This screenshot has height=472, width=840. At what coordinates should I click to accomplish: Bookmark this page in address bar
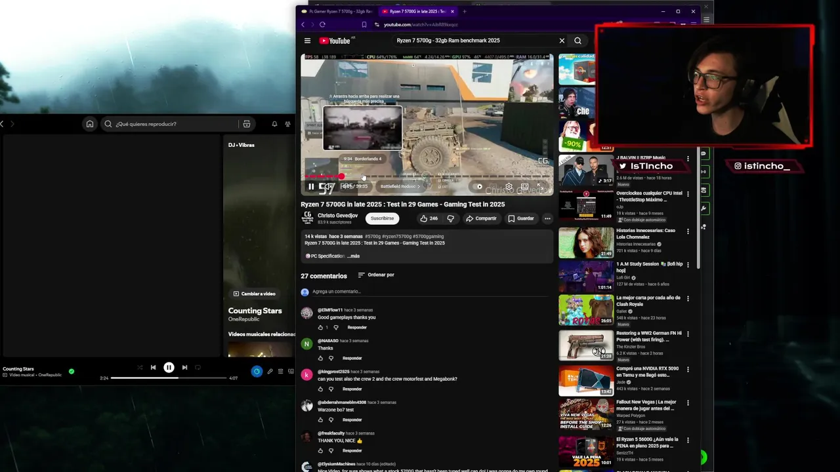coord(364,24)
